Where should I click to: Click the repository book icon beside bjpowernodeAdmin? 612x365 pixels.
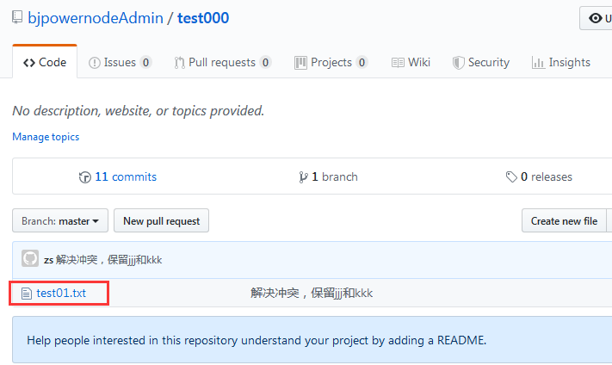(x=17, y=18)
